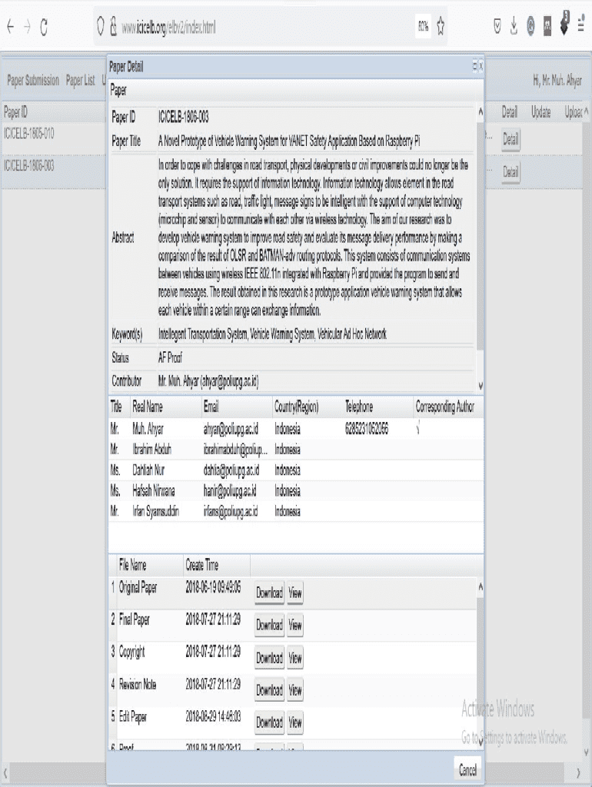View the Final Paper file
The height and width of the screenshot is (787, 592).
(x=295, y=626)
